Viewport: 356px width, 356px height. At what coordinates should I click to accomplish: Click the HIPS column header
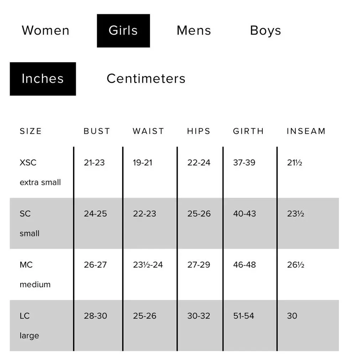pos(199,131)
